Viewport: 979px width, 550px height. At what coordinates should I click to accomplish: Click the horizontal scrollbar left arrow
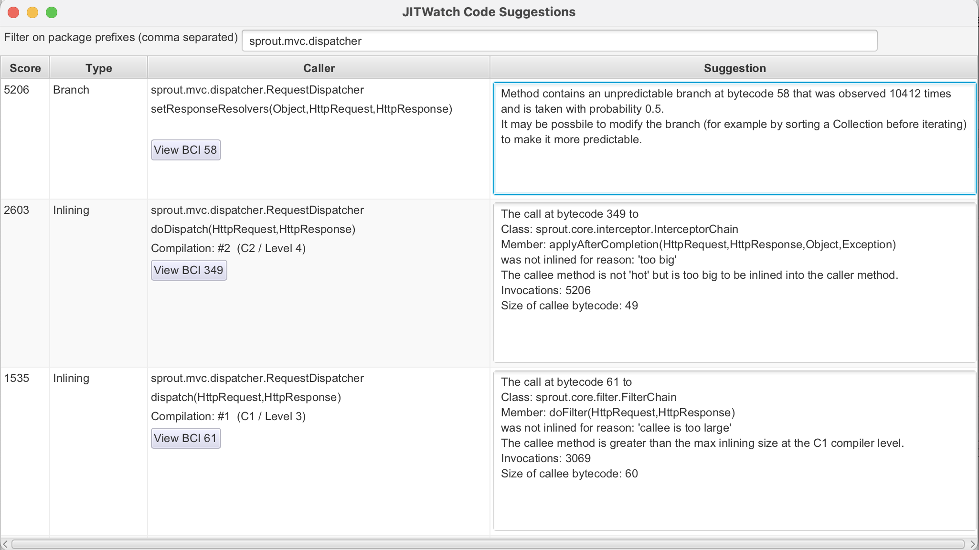tap(5, 544)
